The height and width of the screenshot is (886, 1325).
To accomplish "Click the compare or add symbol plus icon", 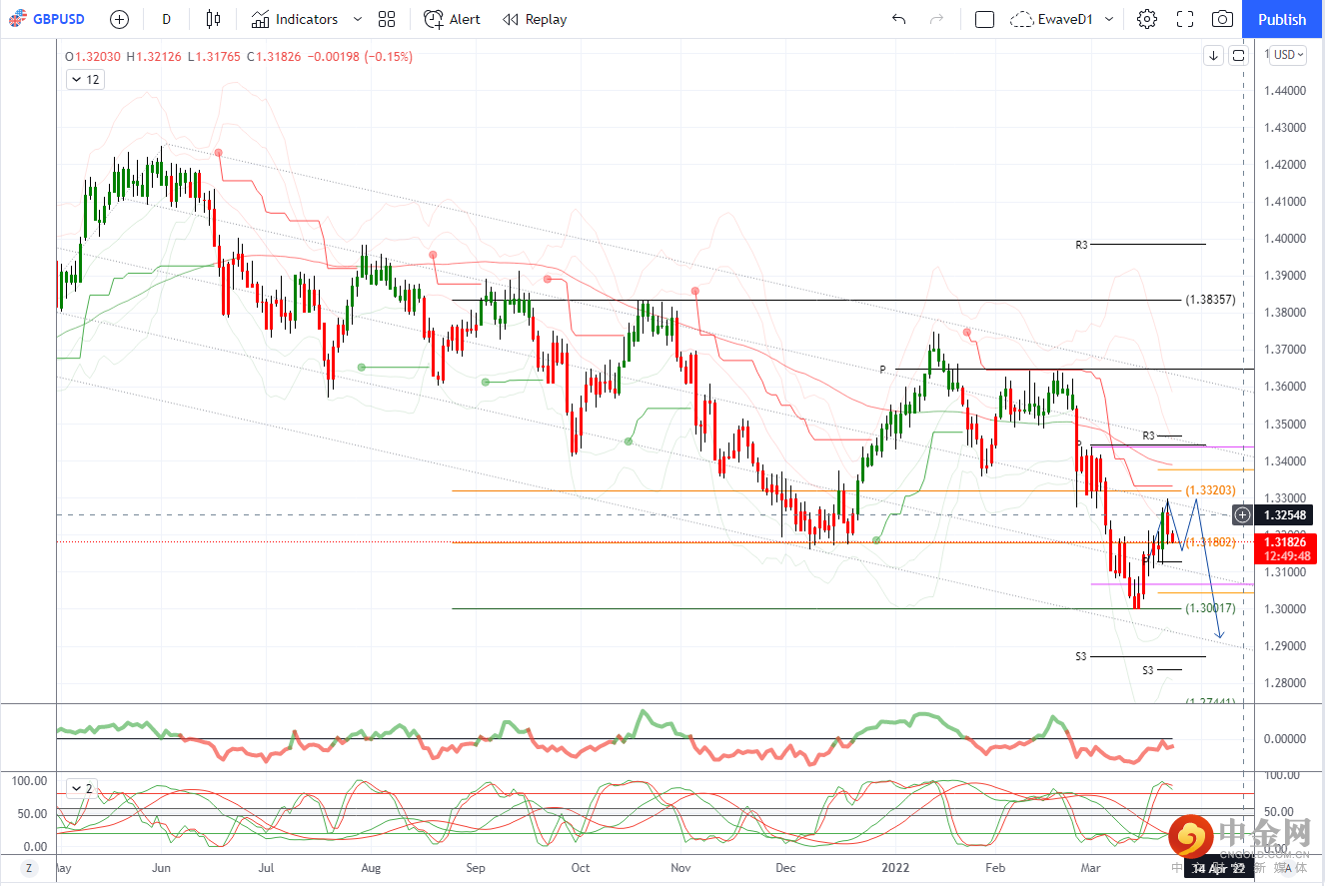I will pyautogui.click(x=119, y=19).
